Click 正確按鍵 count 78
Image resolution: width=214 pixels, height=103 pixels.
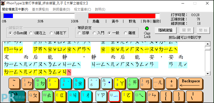point(198,19)
